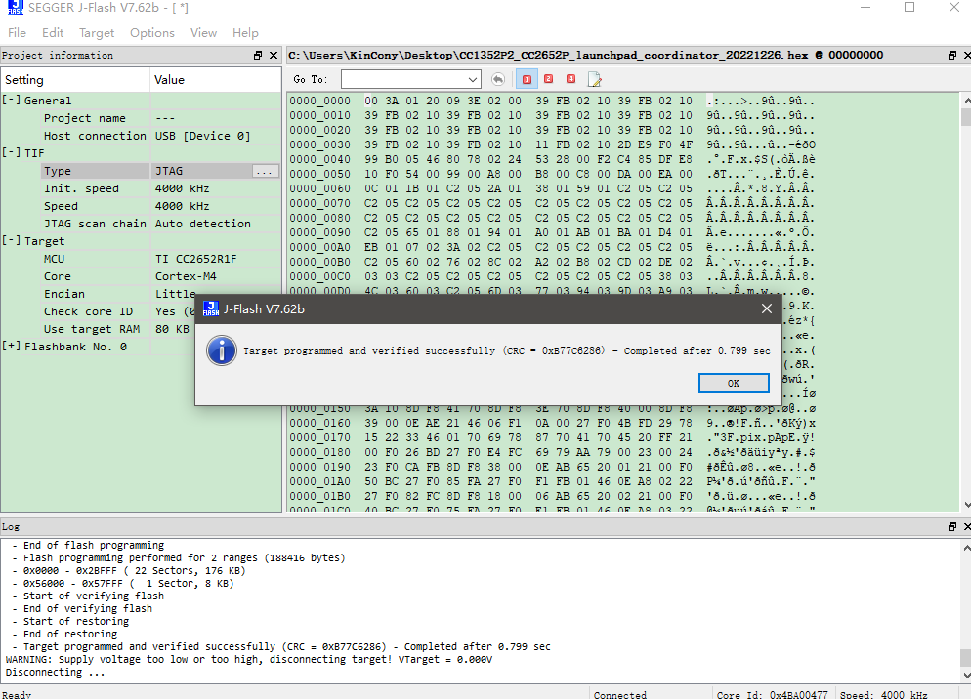
Task: Switch hex view to 4-byte units
Action: click(x=570, y=79)
